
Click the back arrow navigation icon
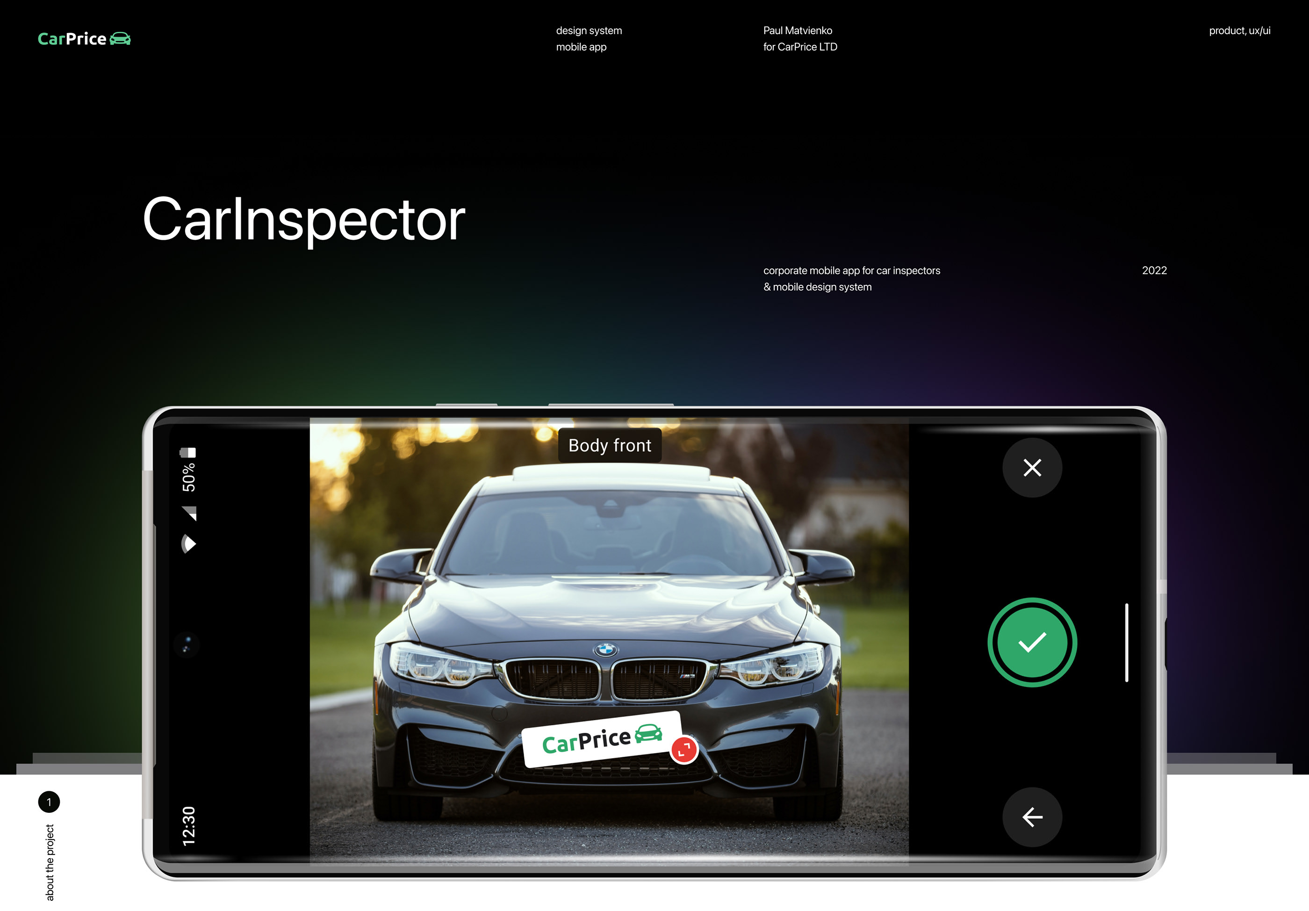coord(1033,817)
